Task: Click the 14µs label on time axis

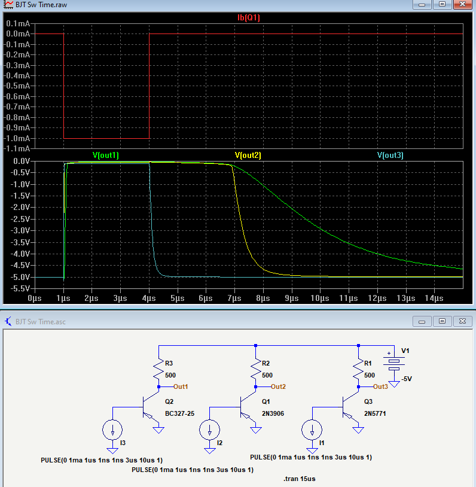Action: click(434, 299)
